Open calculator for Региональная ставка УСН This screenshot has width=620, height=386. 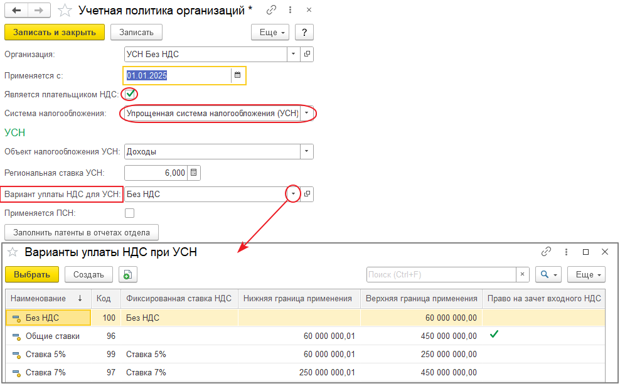point(194,173)
